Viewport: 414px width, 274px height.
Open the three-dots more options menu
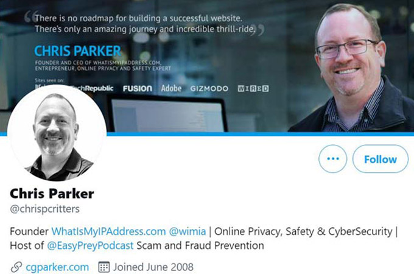pyautogui.click(x=332, y=159)
